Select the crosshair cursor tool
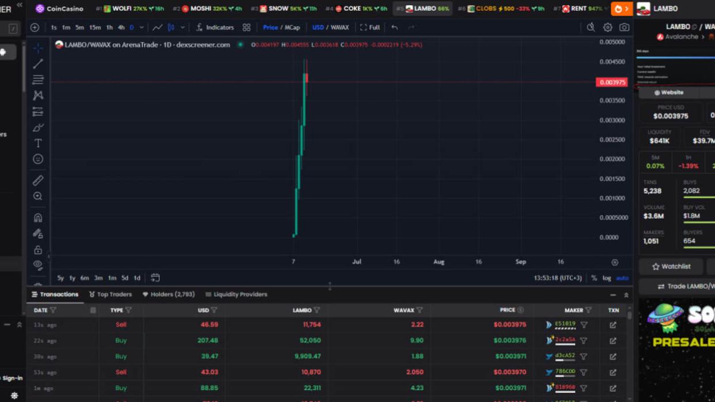Viewport: 715px width, 402px height. (x=38, y=48)
